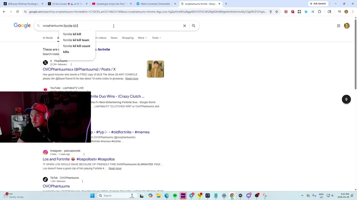Click inside the Google search input field
This screenshot has height=200, width=357.
112,26
